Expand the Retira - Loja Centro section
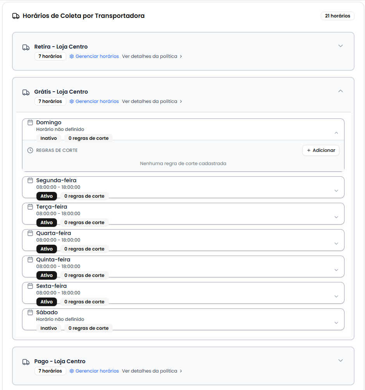This screenshot has height=390, width=365. [341, 46]
